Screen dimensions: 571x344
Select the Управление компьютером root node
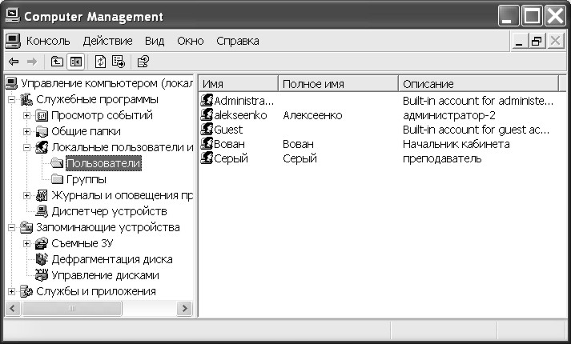pos(107,83)
